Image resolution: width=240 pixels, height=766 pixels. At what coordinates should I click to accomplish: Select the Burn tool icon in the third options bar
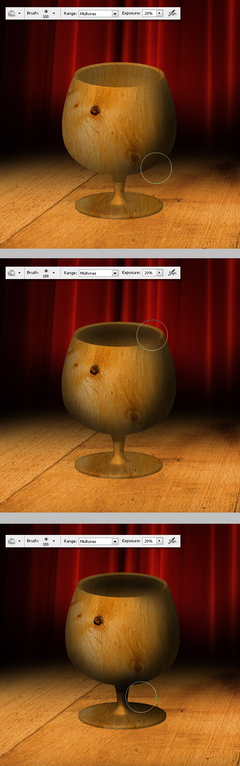[12, 541]
